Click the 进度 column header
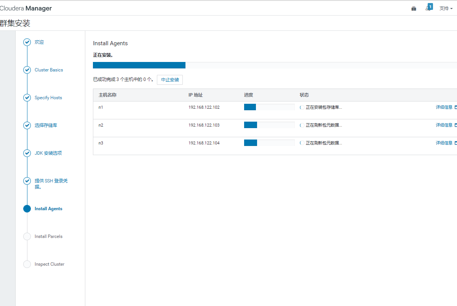This screenshot has height=306, width=457. click(249, 95)
